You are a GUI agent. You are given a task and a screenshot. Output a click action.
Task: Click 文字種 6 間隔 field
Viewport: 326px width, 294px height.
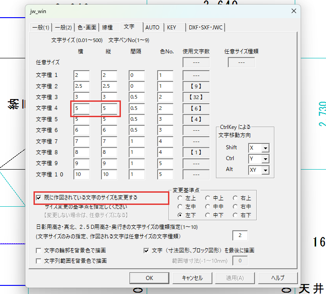(x=137, y=130)
